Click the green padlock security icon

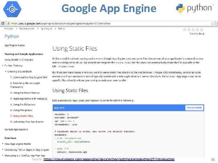(x=8, y=24)
